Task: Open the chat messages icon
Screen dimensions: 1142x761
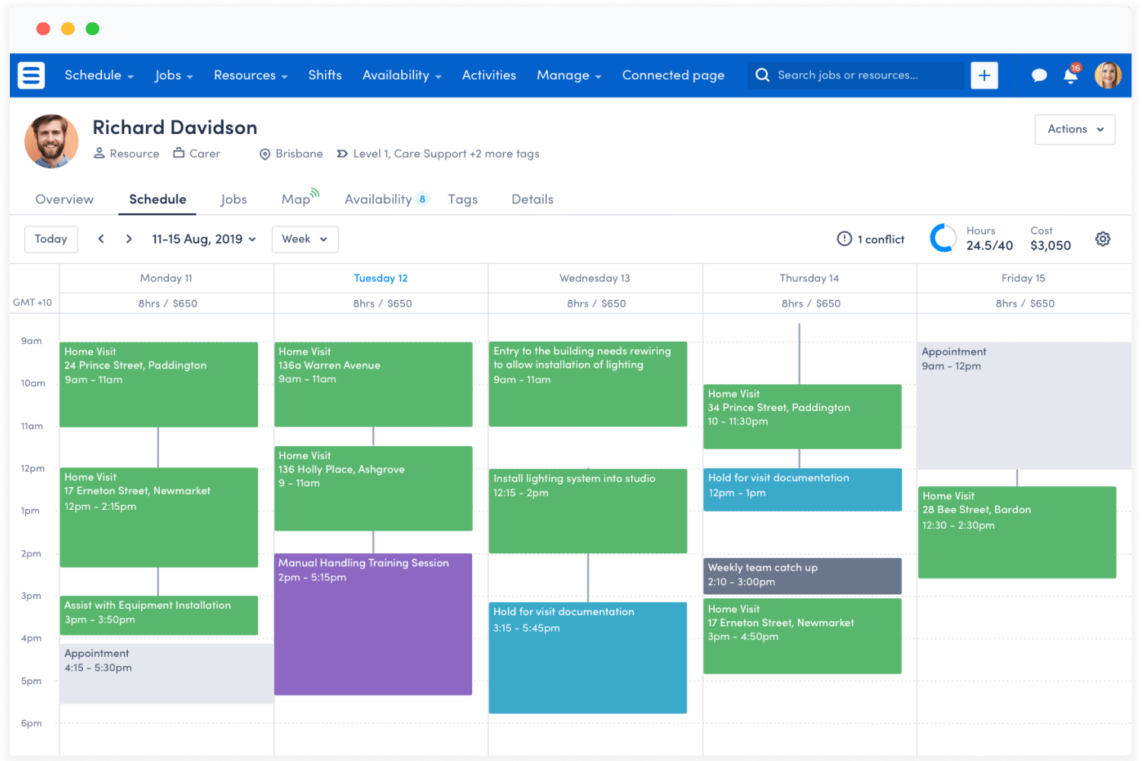Action: tap(1039, 75)
